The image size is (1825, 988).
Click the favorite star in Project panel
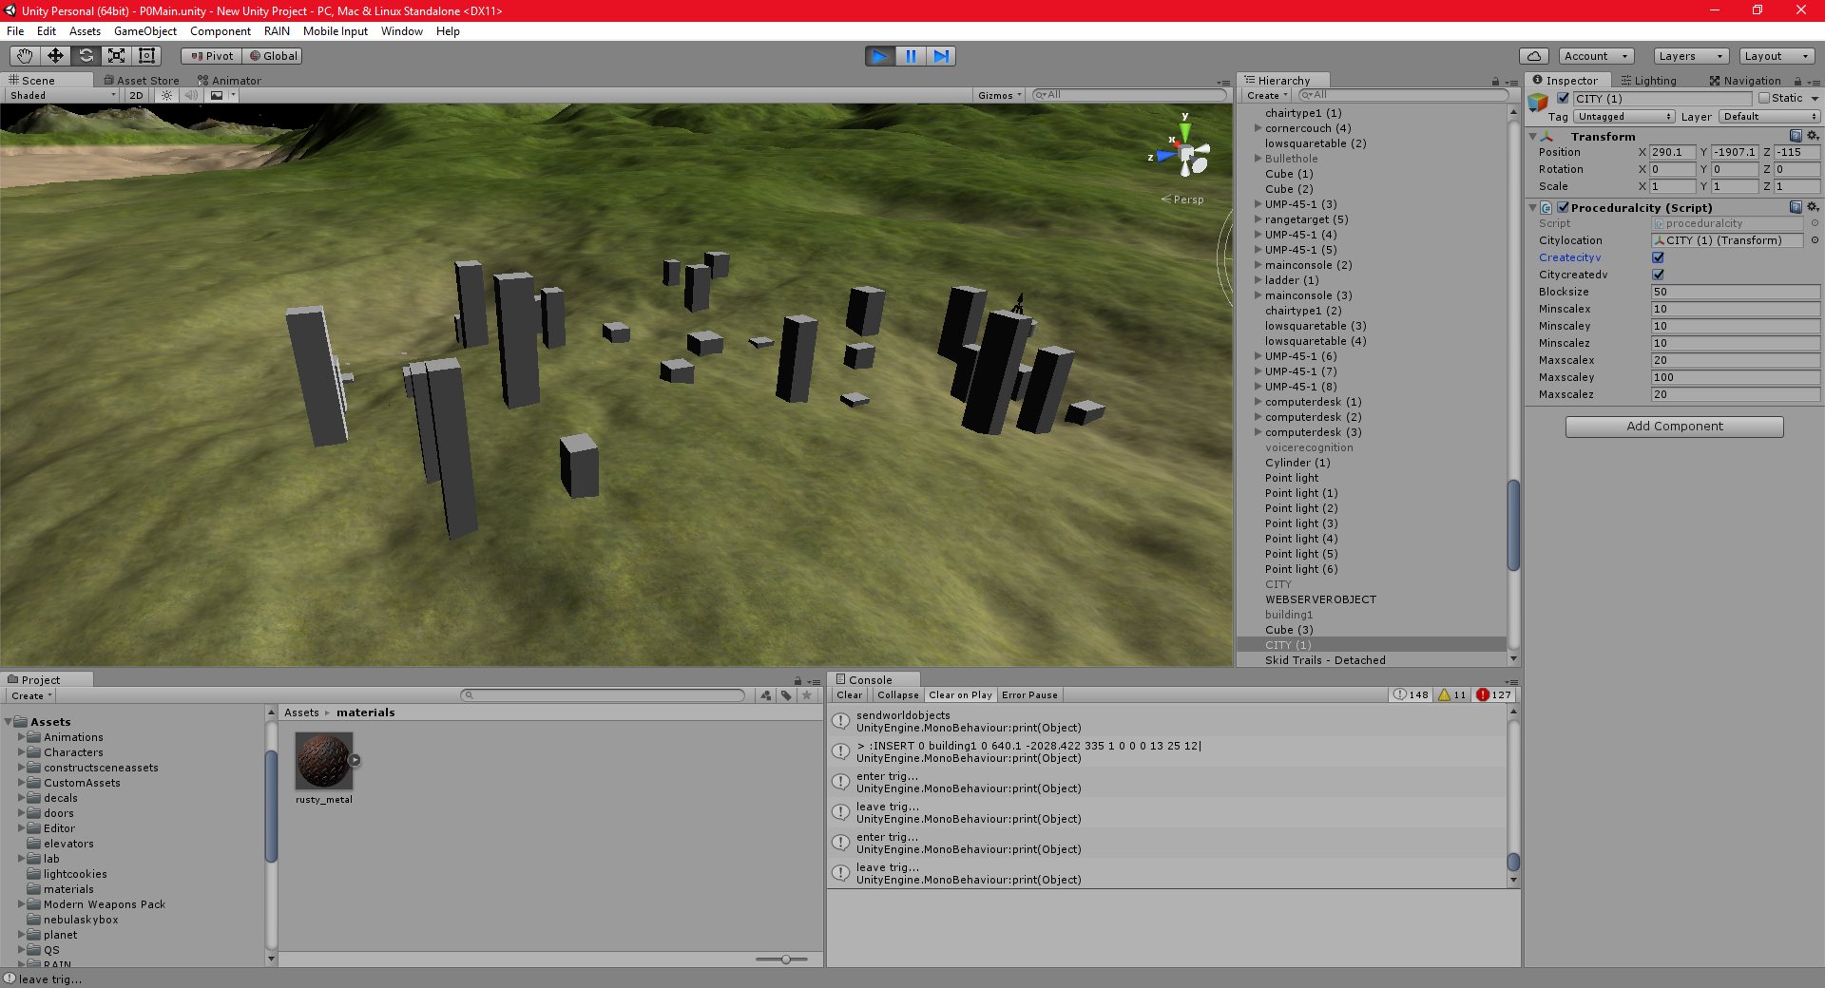coord(807,695)
